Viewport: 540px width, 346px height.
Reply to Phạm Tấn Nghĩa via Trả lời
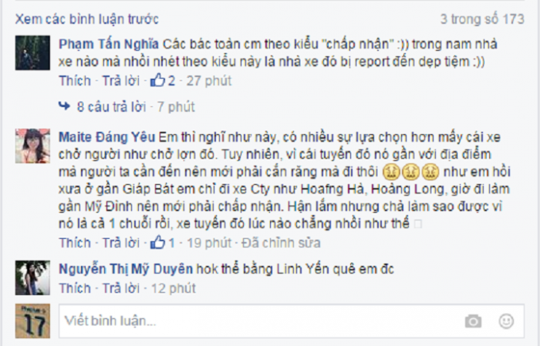point(121,81)
